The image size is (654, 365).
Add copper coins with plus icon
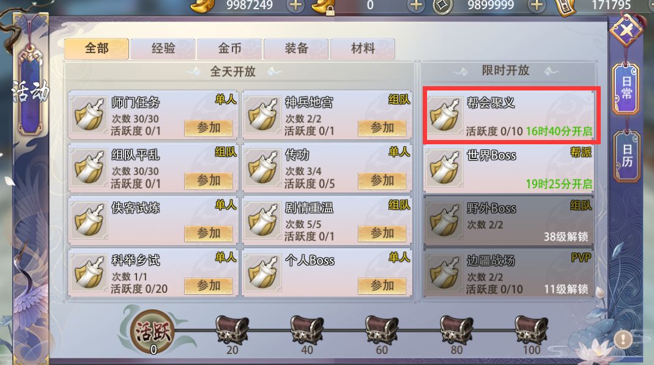click(537, 6)
